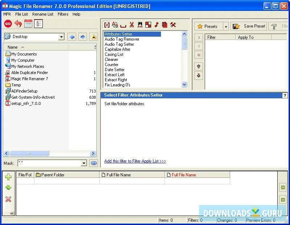Click the red undo arrow icon
Screen dimensions: 290x225
pyautogui.click(x=18, y=24)
